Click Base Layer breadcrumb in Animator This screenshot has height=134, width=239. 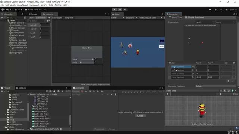tap(57, 17)
